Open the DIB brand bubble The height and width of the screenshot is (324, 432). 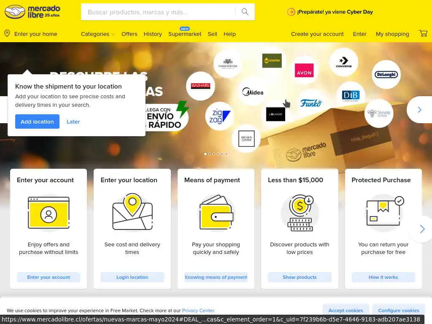click(351, 95)
